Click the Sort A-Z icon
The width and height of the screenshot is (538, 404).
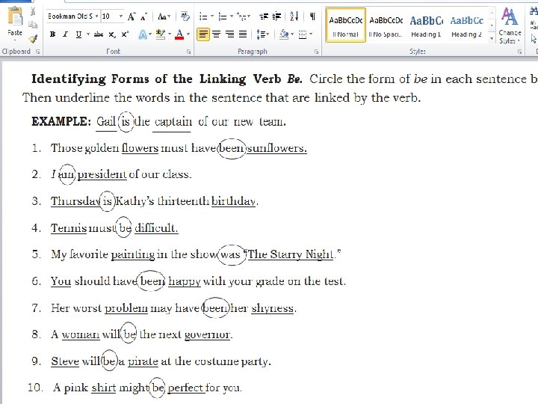click(x=294, y=16)
